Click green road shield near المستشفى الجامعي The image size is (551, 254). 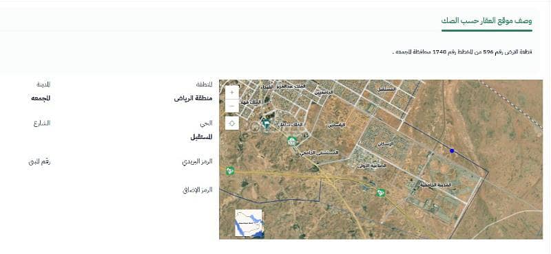click(291, 141)
